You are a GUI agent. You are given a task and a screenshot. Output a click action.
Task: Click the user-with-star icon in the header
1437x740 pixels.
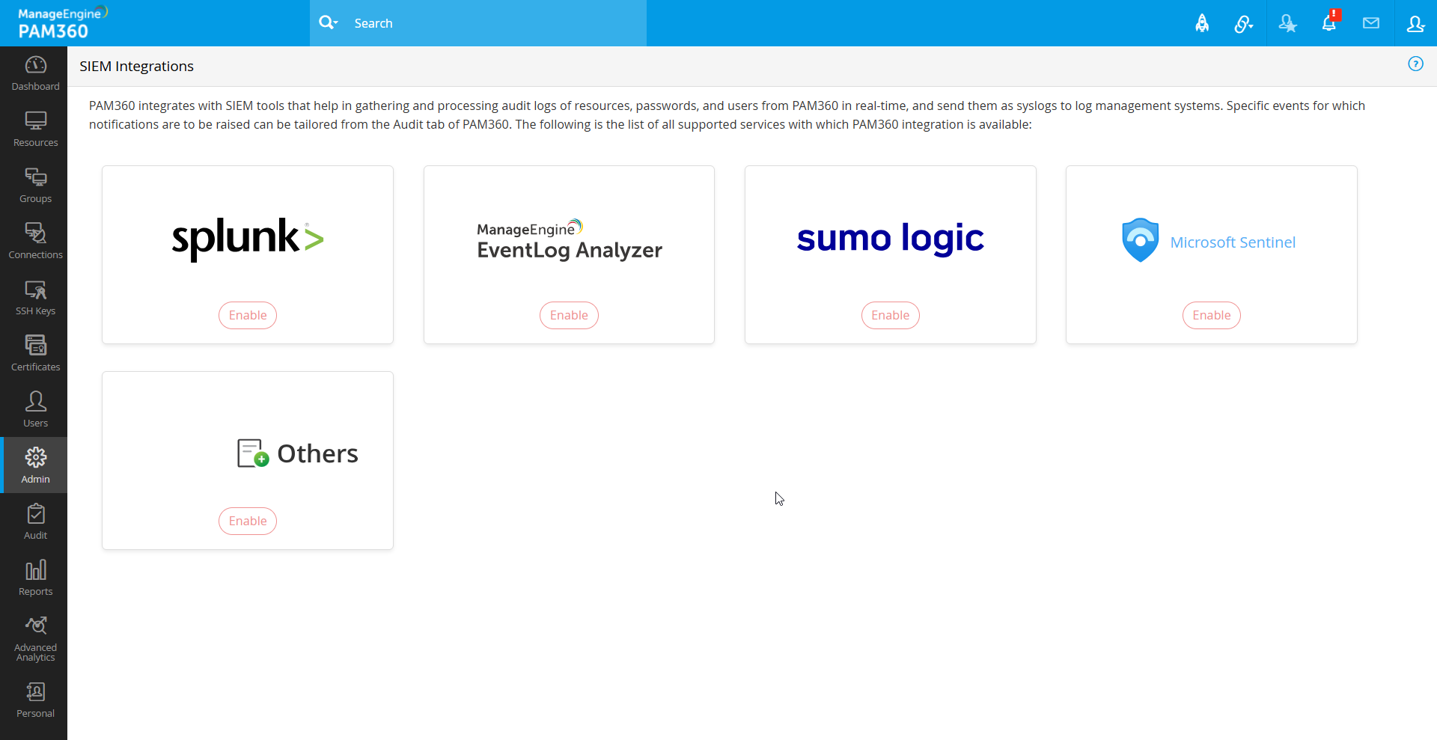[1287, 23]
